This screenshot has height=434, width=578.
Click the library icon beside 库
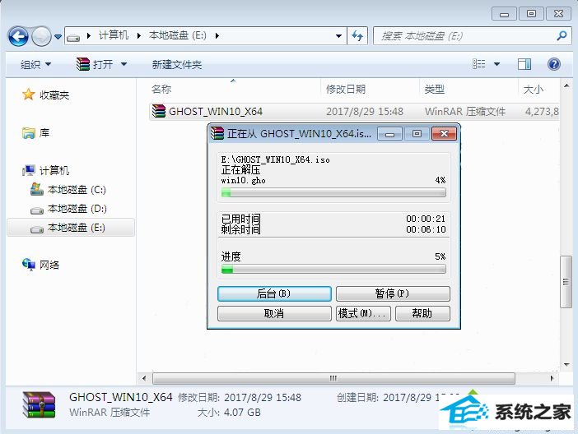[28, 133]
